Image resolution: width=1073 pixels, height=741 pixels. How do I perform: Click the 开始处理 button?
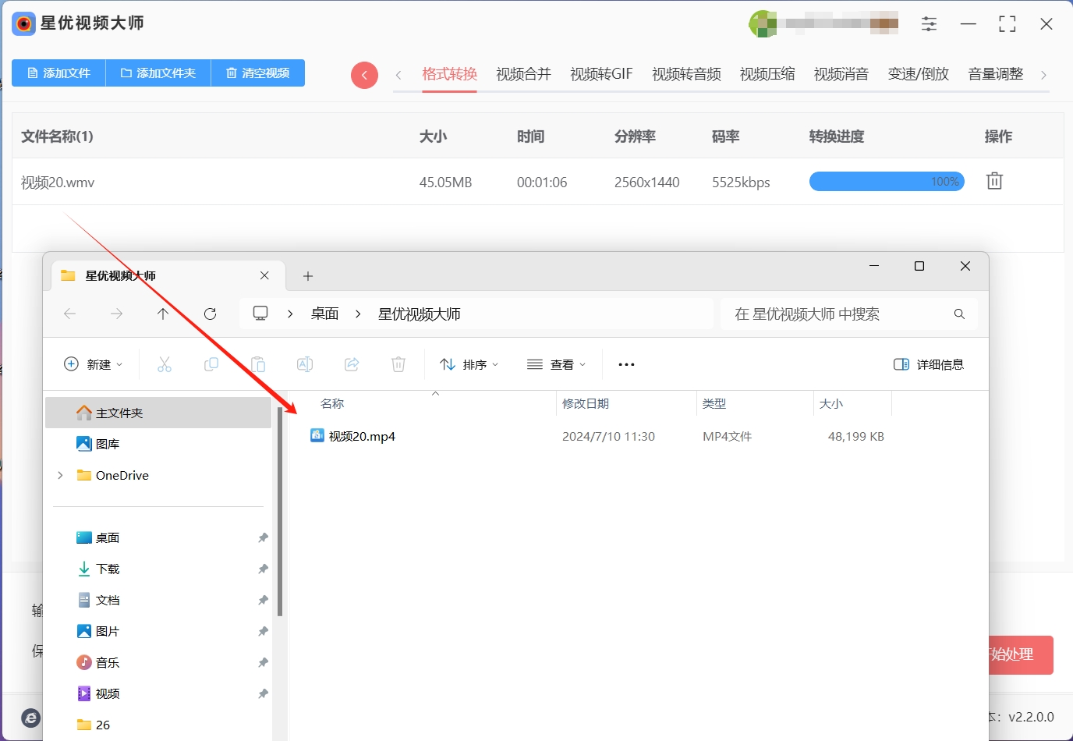pyautogui.click(x=1022, y=655)
